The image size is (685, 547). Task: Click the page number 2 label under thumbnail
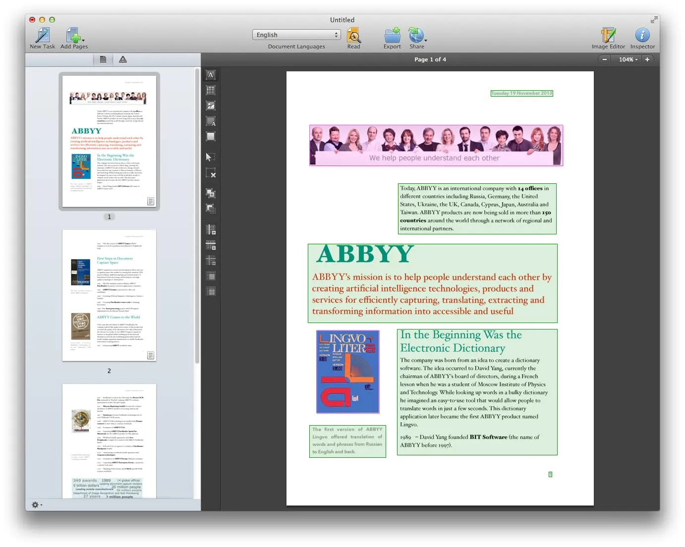[109, 371]
